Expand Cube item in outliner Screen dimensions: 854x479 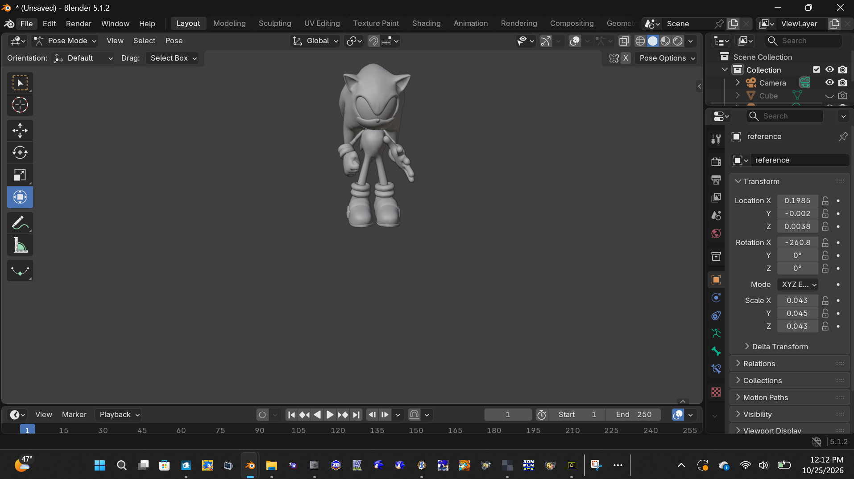738,95
